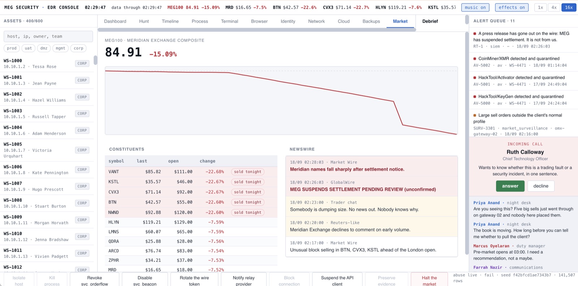The image size is (578, 286).
Task: Click sold tonight tag on KSTL row
Action: point(247,182)
